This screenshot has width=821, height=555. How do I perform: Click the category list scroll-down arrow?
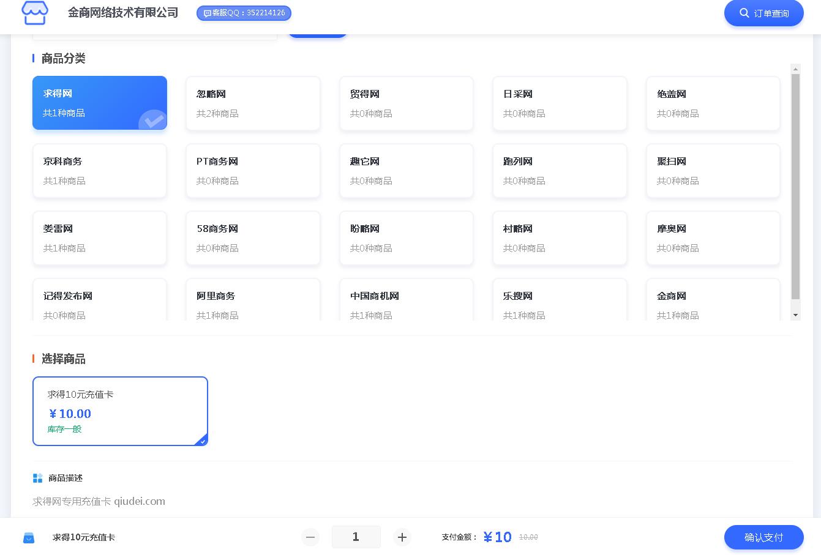(x=795, y=315)
